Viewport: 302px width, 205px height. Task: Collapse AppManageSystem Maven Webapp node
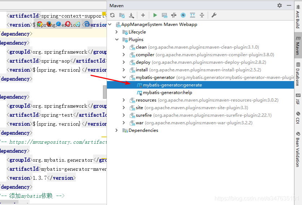coord(110,24)
